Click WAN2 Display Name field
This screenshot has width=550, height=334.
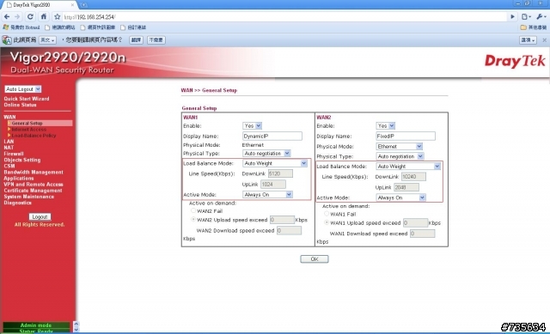tap(406, 136)
